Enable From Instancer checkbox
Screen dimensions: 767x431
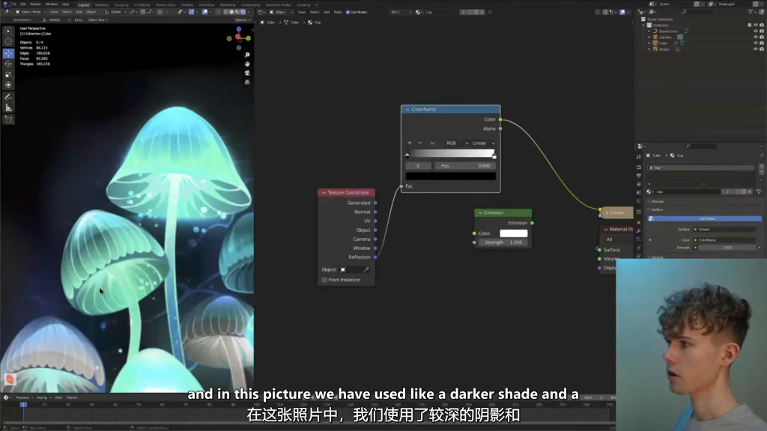pyautogui.click(x=324, y=280)
